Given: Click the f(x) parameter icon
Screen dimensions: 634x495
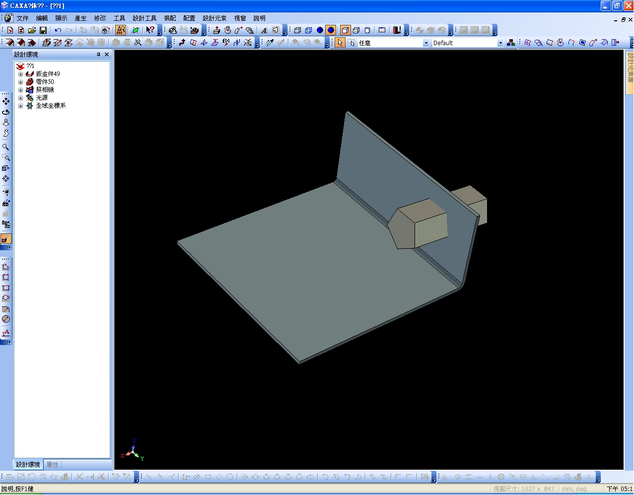Looking at the screenshot, I should point(226,43).
